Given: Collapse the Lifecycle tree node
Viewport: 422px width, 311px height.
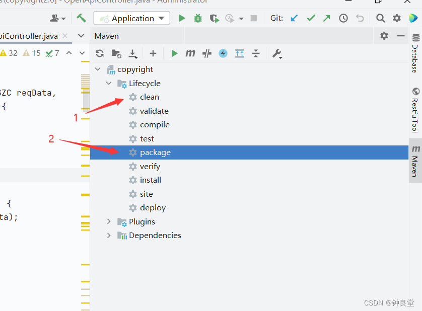Looking at the screenshot, I should pos(109,83).
